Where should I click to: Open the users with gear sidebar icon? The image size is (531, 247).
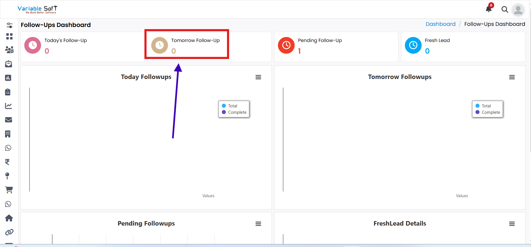click(9, 50)
